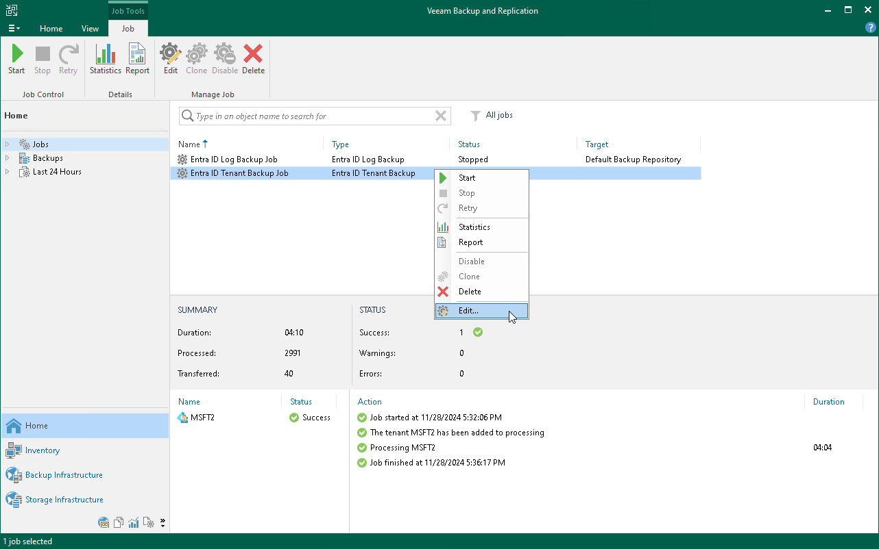Switch to the Job ribbon tab
This screenshot has height=549, width=879.
point(128,29)
